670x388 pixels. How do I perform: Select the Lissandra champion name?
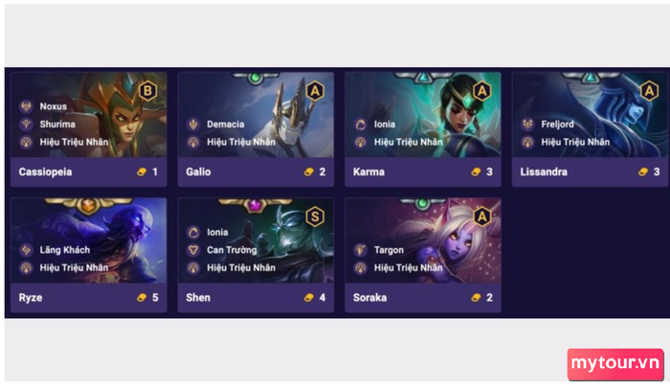point(544,171)
